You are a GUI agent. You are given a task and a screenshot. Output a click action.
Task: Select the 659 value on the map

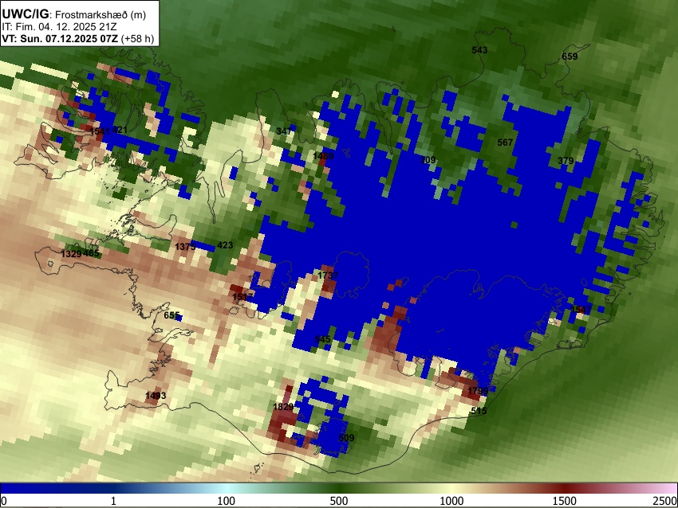[570, 56]
